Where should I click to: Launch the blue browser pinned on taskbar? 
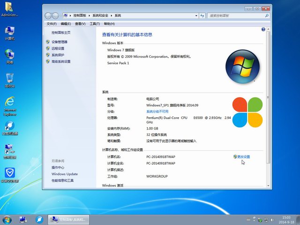[x=39, y=220]
